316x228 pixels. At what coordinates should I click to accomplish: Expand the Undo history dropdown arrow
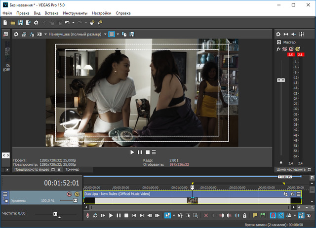73,23
